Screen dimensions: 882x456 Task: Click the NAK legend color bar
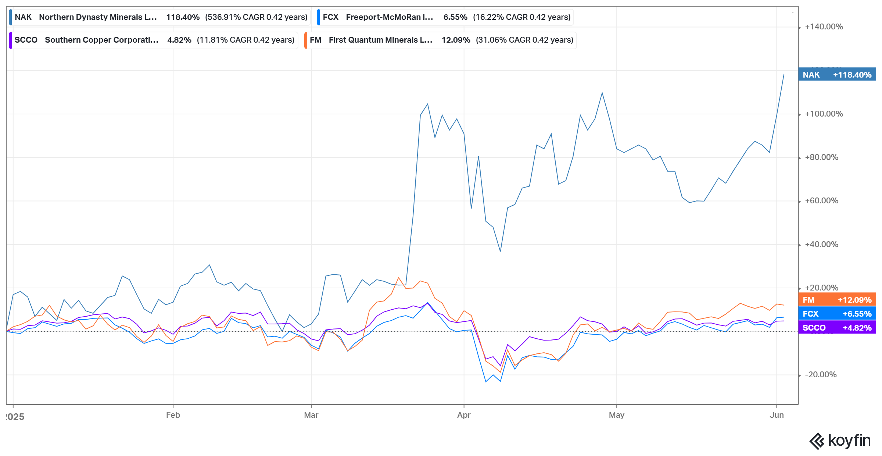(10, 17)
